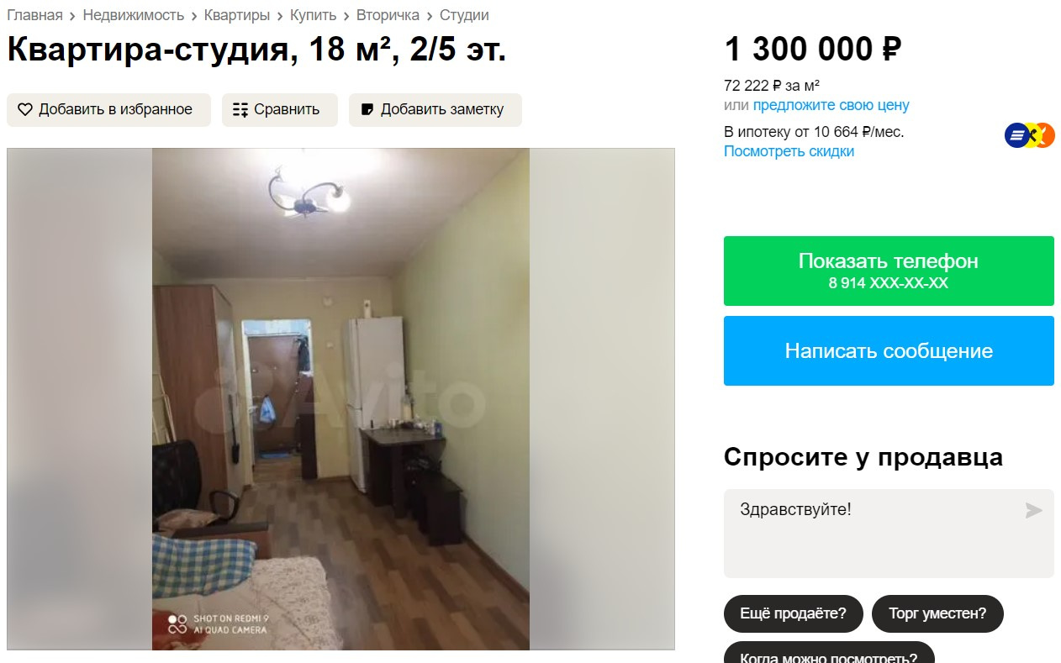The image size is (1061, 663).
Task: Click the предложите свою цену link
Action: click(831, 105)
